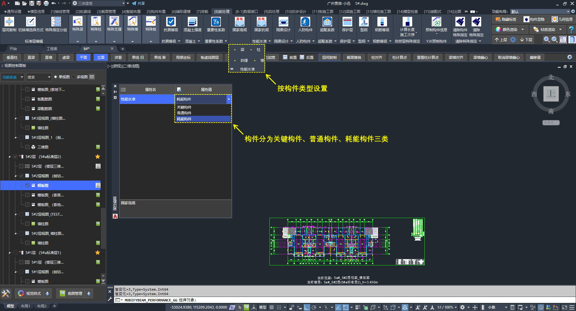Open the 功能布局 默认 dropdown

540,12
